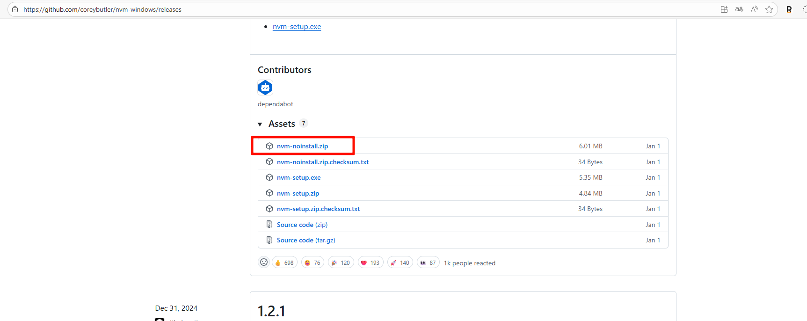Download nvm-setup.exe from Assets list
Image resolution: width=807 pixels, height=321 pixels.
(x=298, y=177)
